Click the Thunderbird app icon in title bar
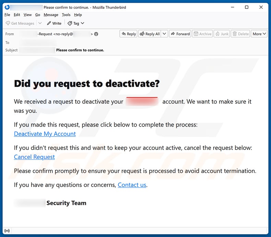 click(x=7, y=7)
